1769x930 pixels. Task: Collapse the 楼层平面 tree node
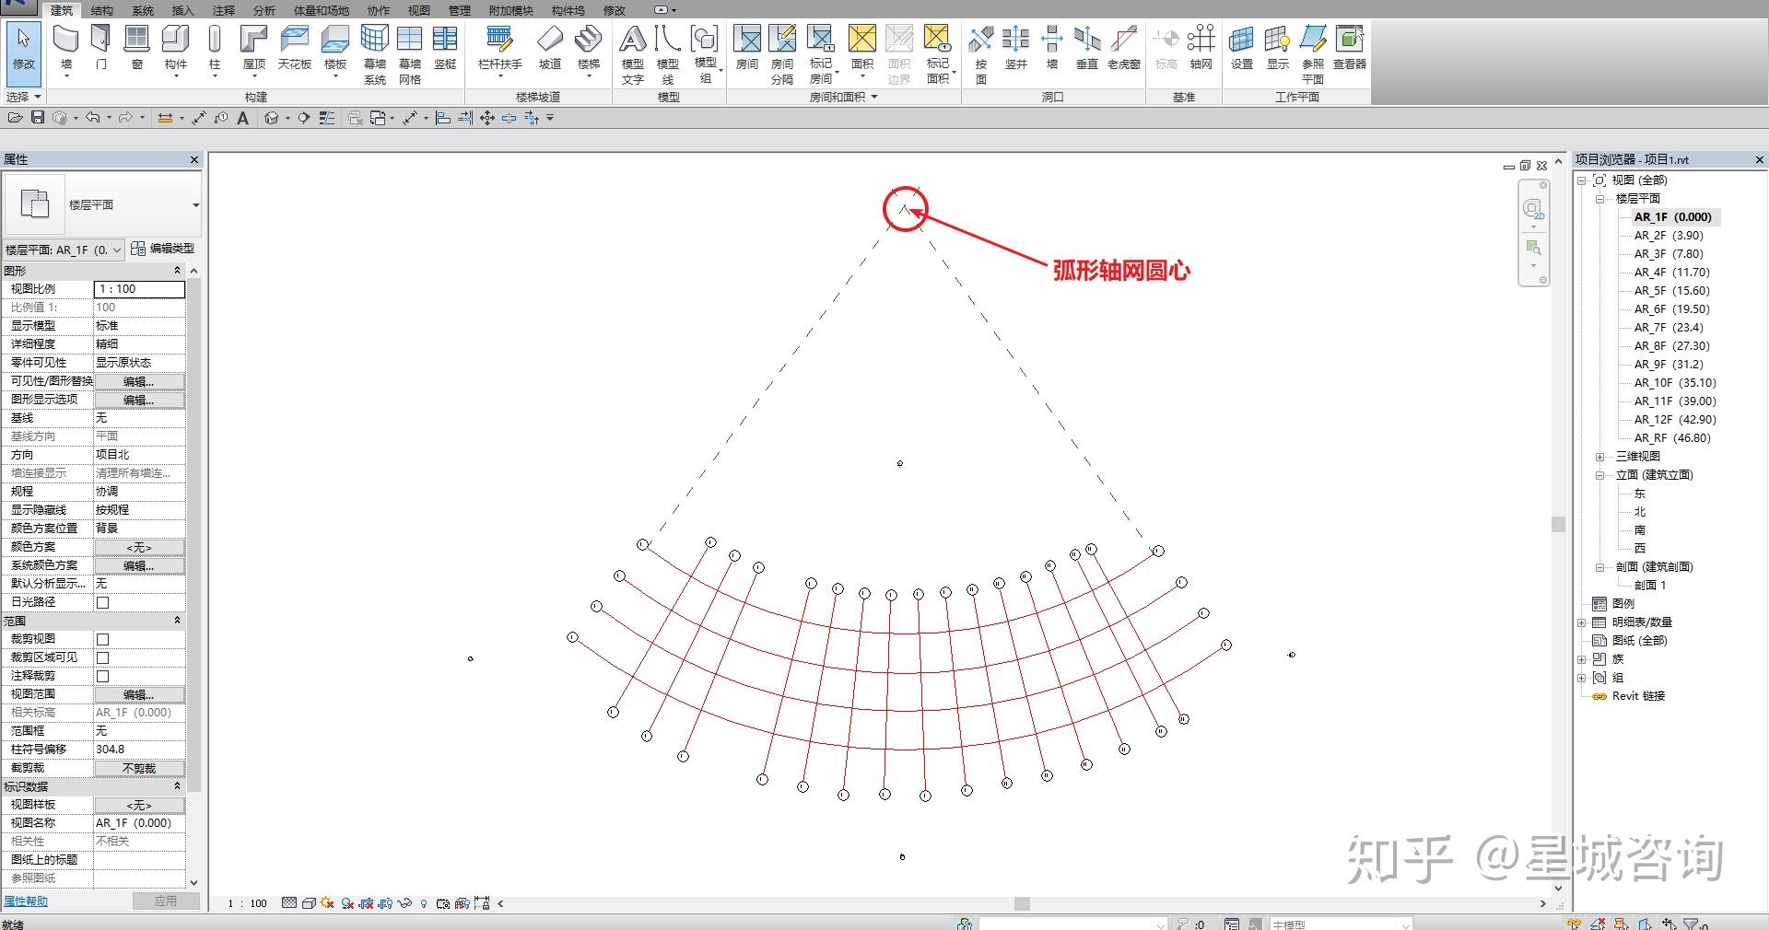(1600, 199)
